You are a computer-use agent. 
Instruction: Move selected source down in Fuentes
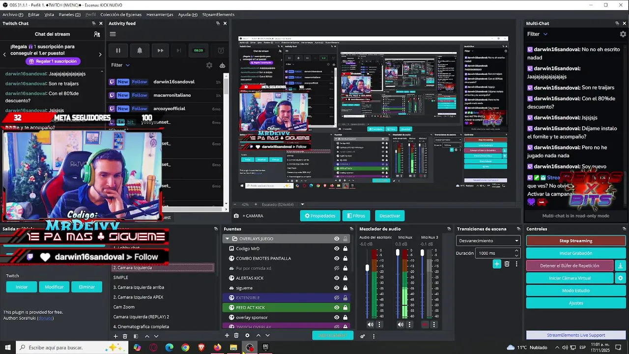267,335
